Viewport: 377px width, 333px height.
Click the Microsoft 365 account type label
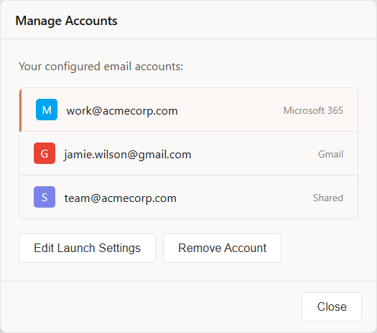pos(313,110)
